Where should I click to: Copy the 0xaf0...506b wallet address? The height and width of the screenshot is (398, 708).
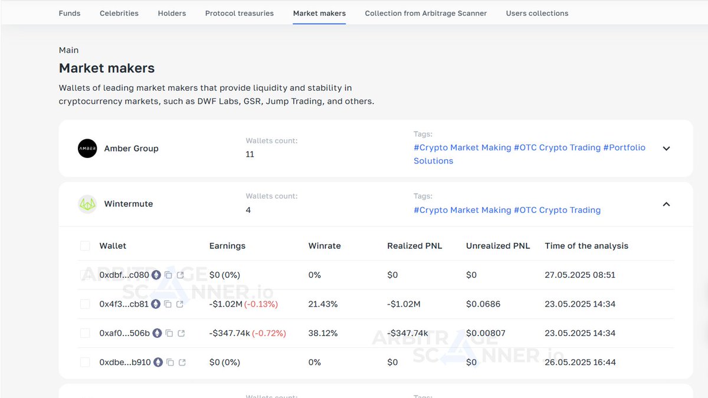click(x=169, y=333)
